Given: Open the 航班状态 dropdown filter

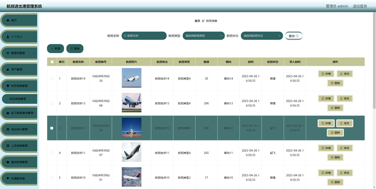Looking at the screenshot, I should coord(262,36).
